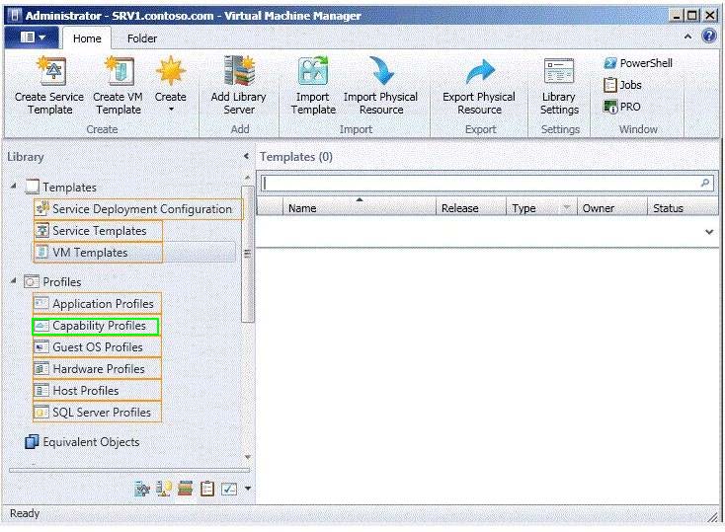725x532 pixels.
Task: Select the Service Templates node
Action: coord(98,230)
